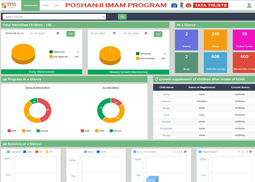
Task: Toggle the 6 to 24 months legend item
Action: [145, 152]
